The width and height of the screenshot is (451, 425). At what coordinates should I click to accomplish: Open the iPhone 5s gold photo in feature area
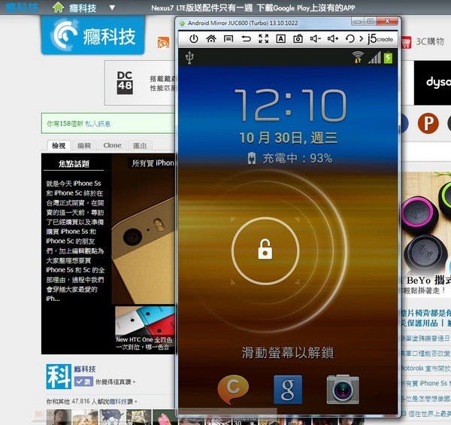click(x=144, y=229)
